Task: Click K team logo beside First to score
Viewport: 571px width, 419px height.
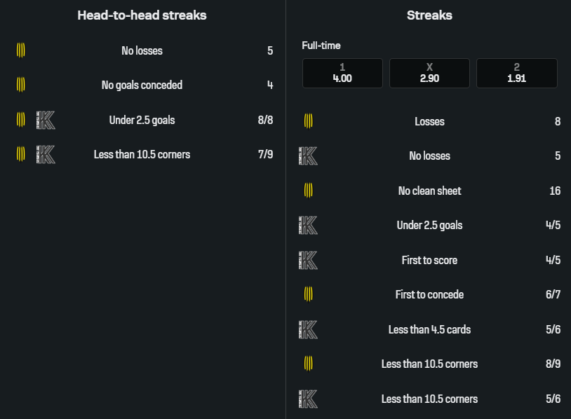Action: 308,260
